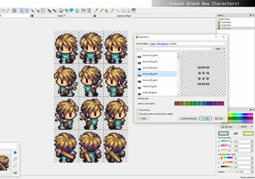
Task: Select the eraser tool
Action: pos(112,11)
